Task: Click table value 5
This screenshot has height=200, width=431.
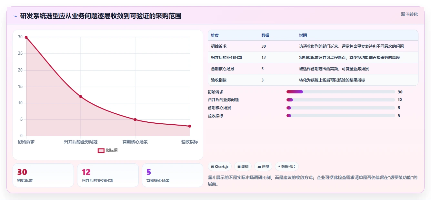Action: tap(263, 69)
